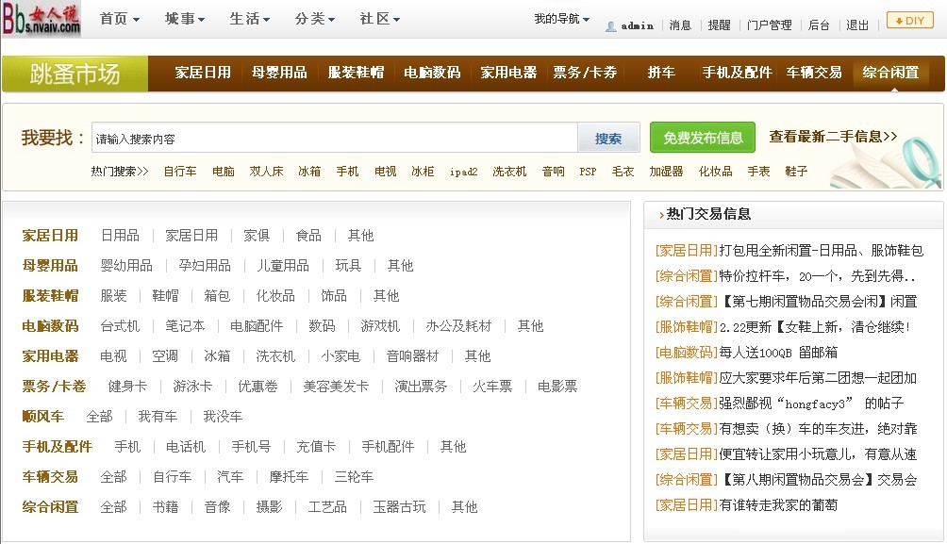This screenshot has width=947, height=544.
Task: Click the admin username link
Action: tap(638, 25)
